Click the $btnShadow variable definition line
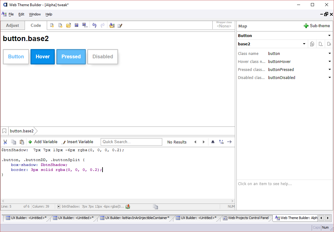The height and width of the screenshot is (232, 334). tap(62, 150)
